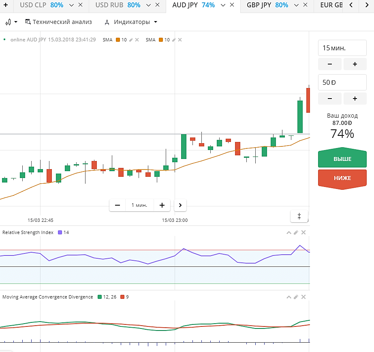Click the green ВЫШЕ button

(x=342, y=159)
